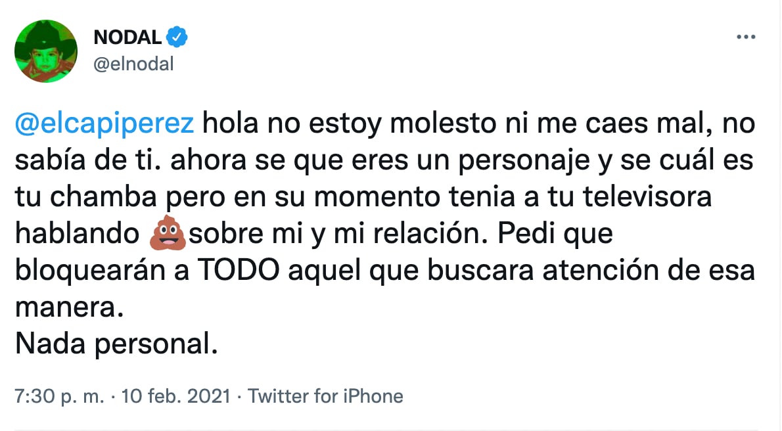The height and width of the screenshot is (431, 782).
Task: Open the @elcapiperez mention
Action: [x=104, y=123]
